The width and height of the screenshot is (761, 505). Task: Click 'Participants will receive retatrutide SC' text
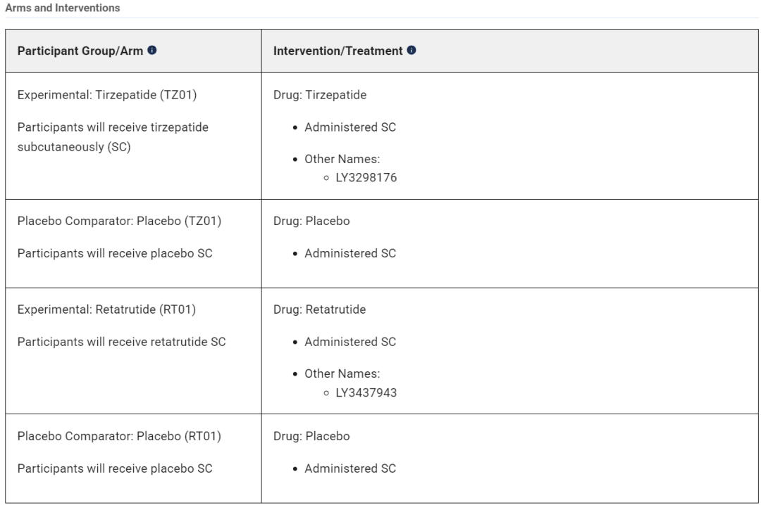tap(122, 342)
